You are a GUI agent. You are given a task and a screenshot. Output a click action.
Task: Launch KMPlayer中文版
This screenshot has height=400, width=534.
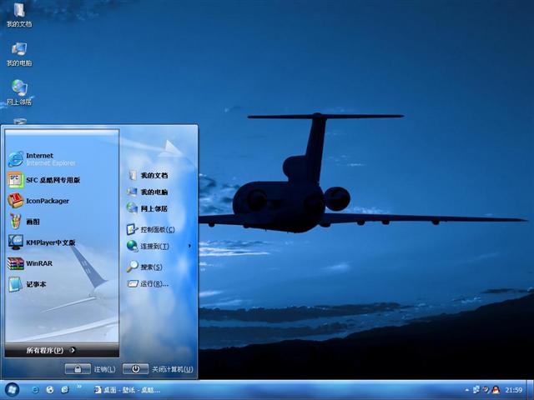[x=63, y=242]
